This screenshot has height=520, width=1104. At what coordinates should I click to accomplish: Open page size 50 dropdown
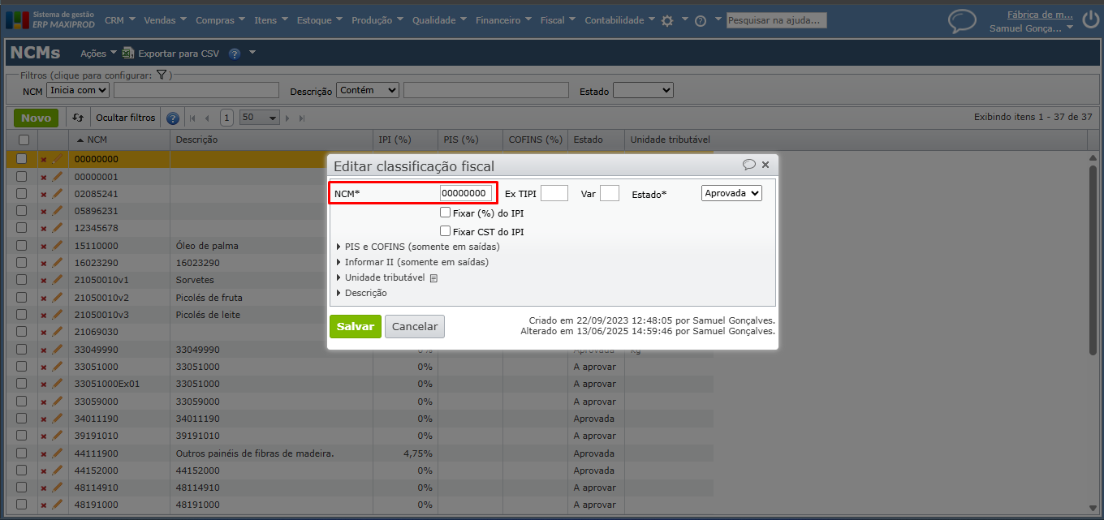(260, 118)
